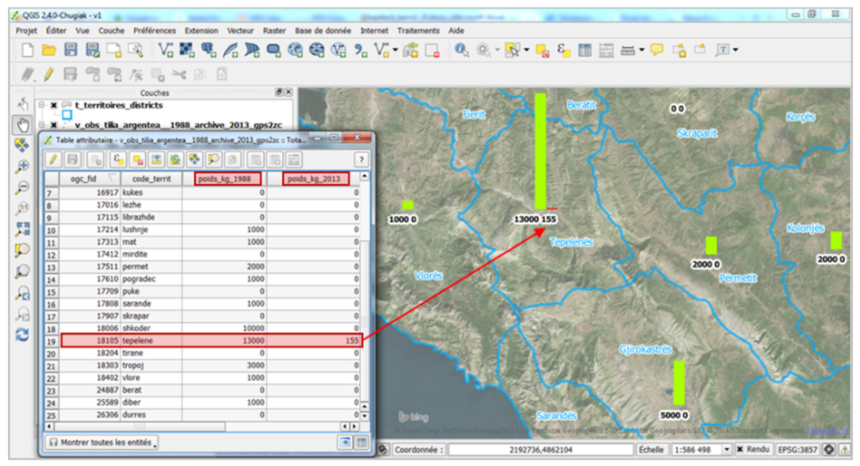Click the Coordonnée input field
860x466 pixels.
pos(540,449)
